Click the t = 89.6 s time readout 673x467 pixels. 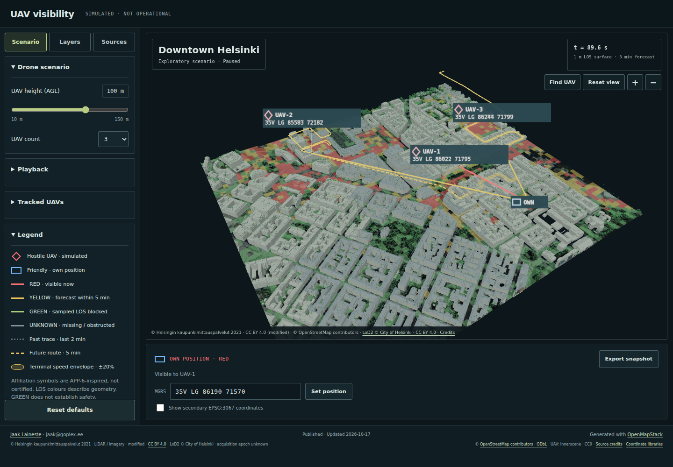(591, 48)
